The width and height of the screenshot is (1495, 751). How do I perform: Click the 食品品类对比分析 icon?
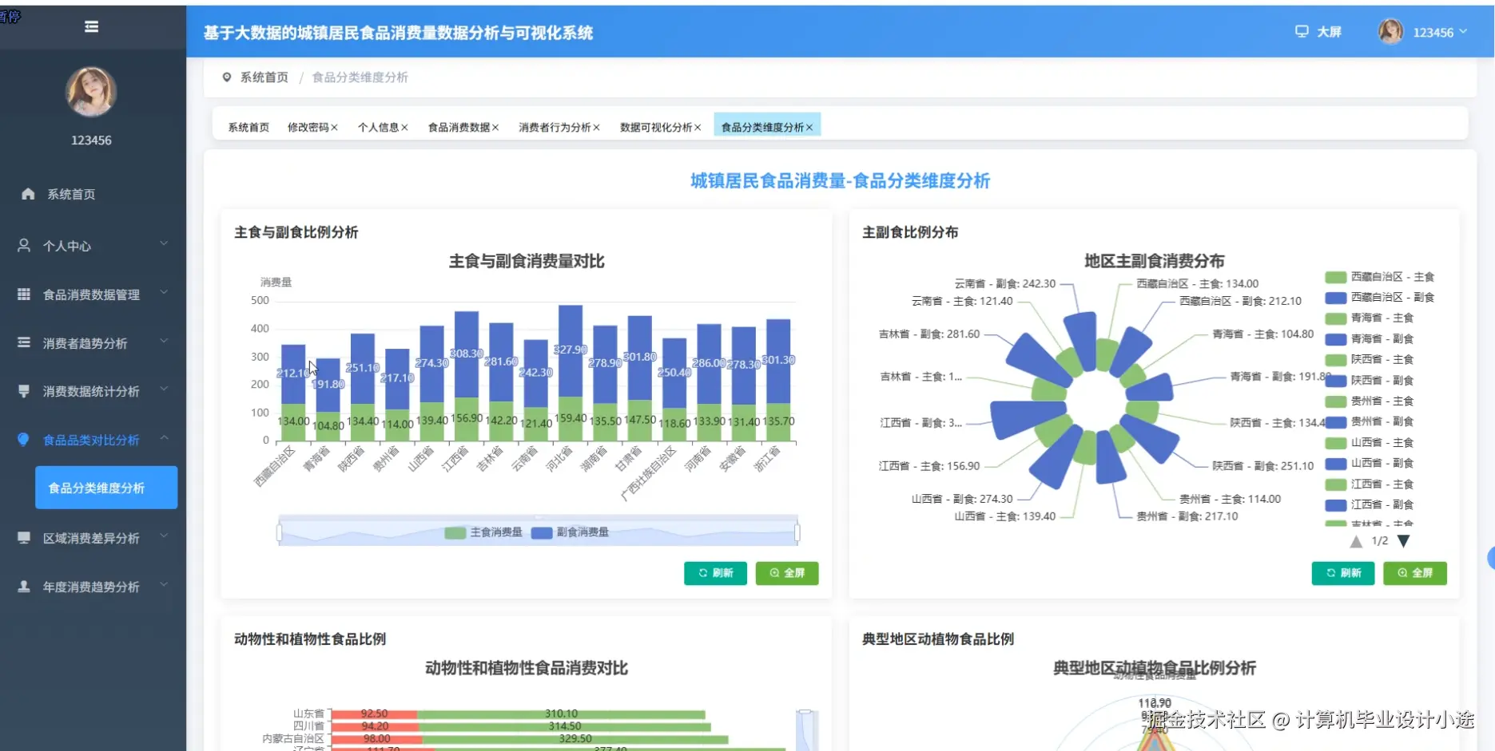point(24,440)
